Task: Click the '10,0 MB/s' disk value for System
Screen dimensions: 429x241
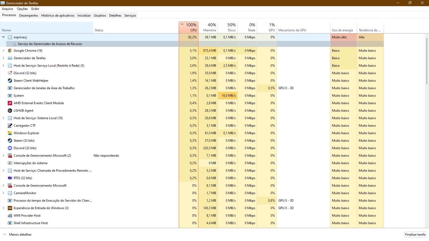Action: tap(229, 96)
